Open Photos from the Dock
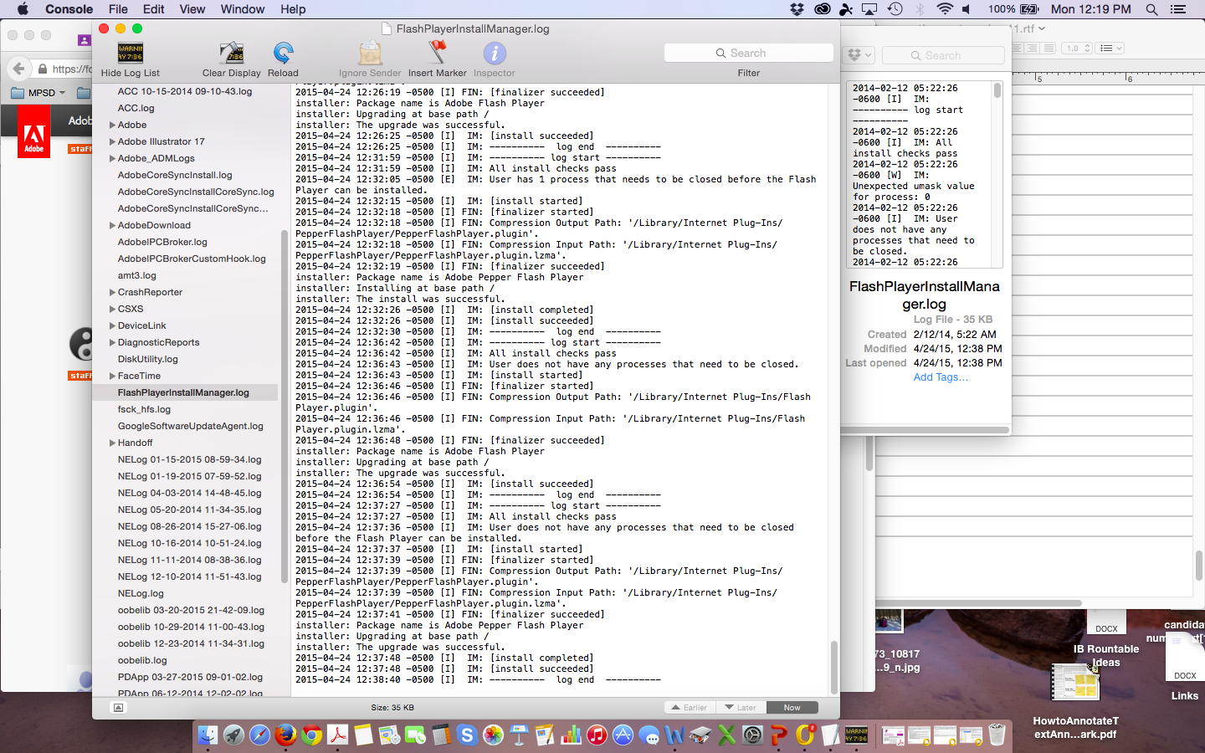This screenshot has height=753, width=1205. click(493, 735)
